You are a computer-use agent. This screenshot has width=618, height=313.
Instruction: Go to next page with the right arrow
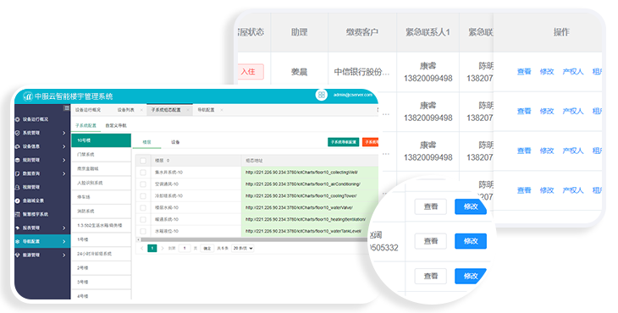(162, 248)
